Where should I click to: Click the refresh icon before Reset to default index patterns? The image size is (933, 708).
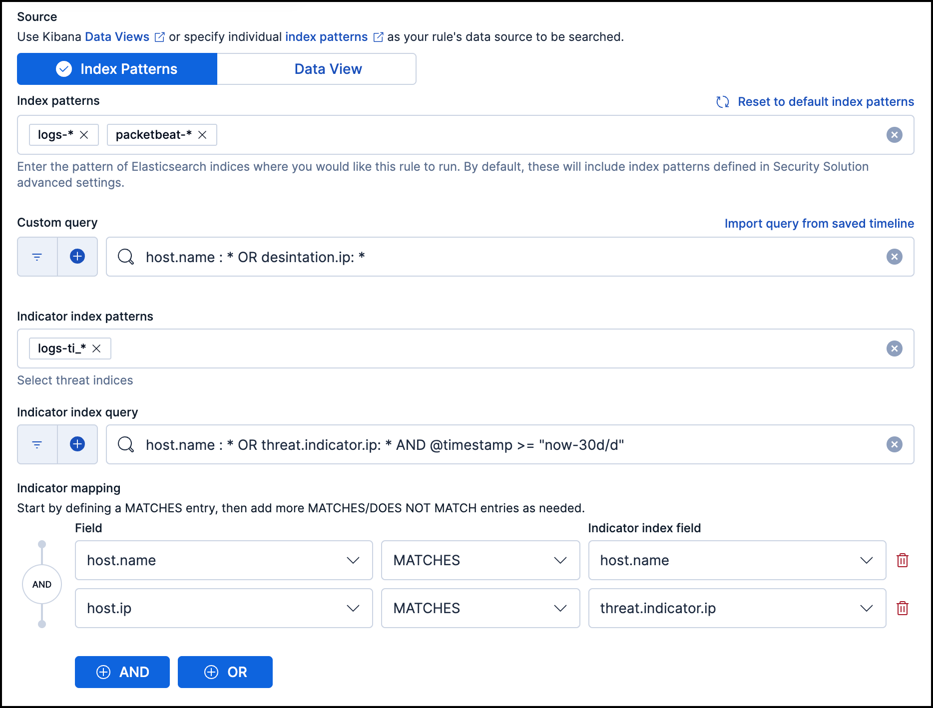coord(722,102)
